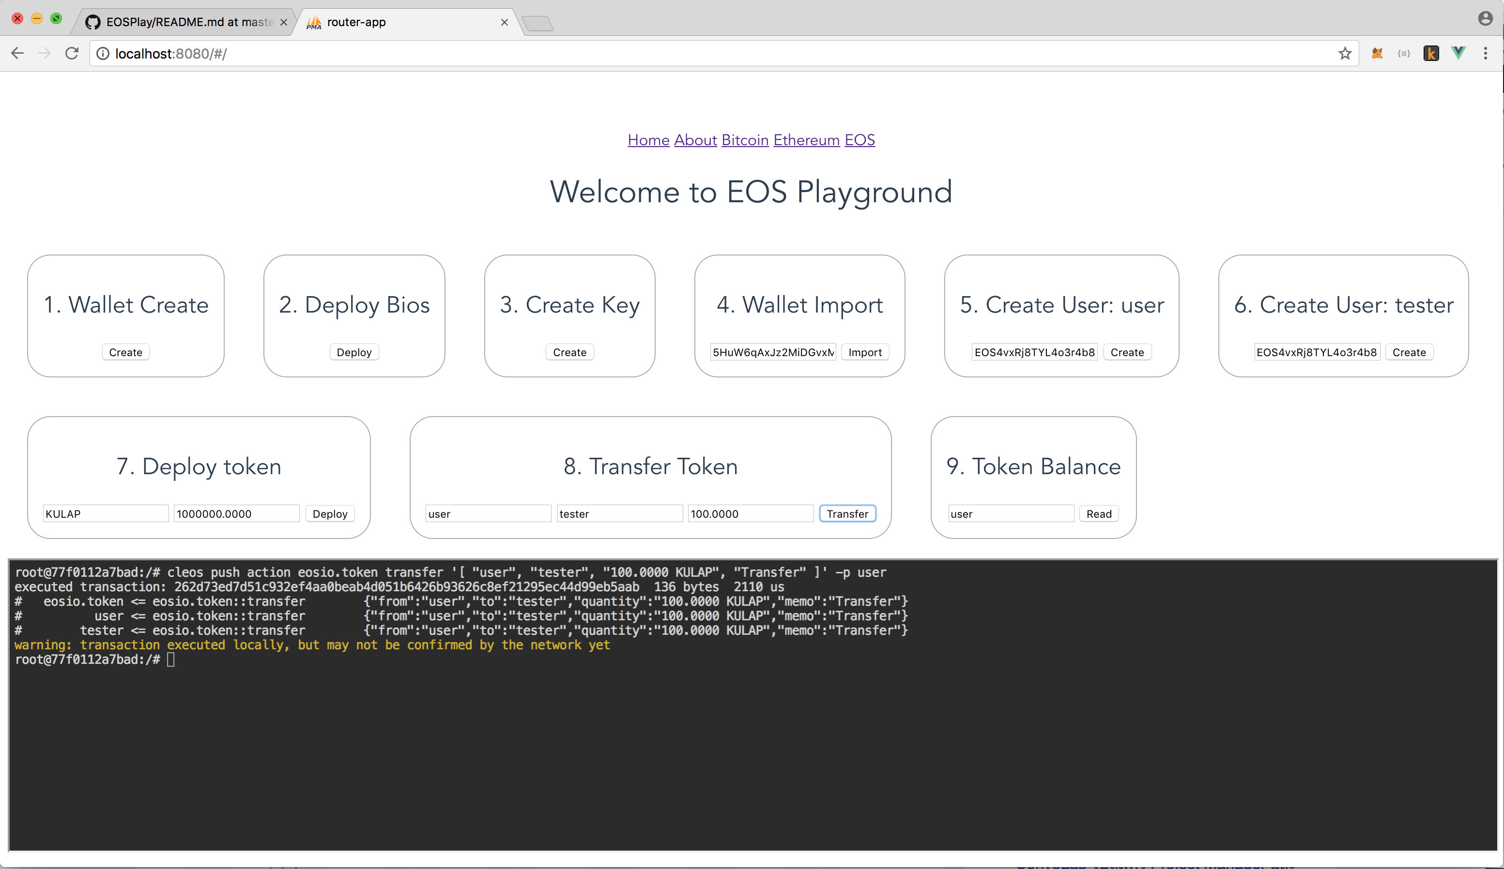Select KULAP token symbol input field

point(104,513)
